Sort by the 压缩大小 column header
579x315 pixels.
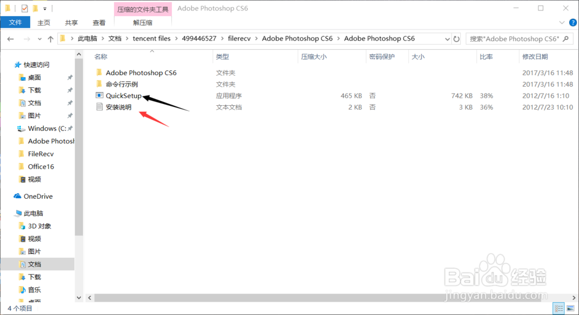point(313,57)
